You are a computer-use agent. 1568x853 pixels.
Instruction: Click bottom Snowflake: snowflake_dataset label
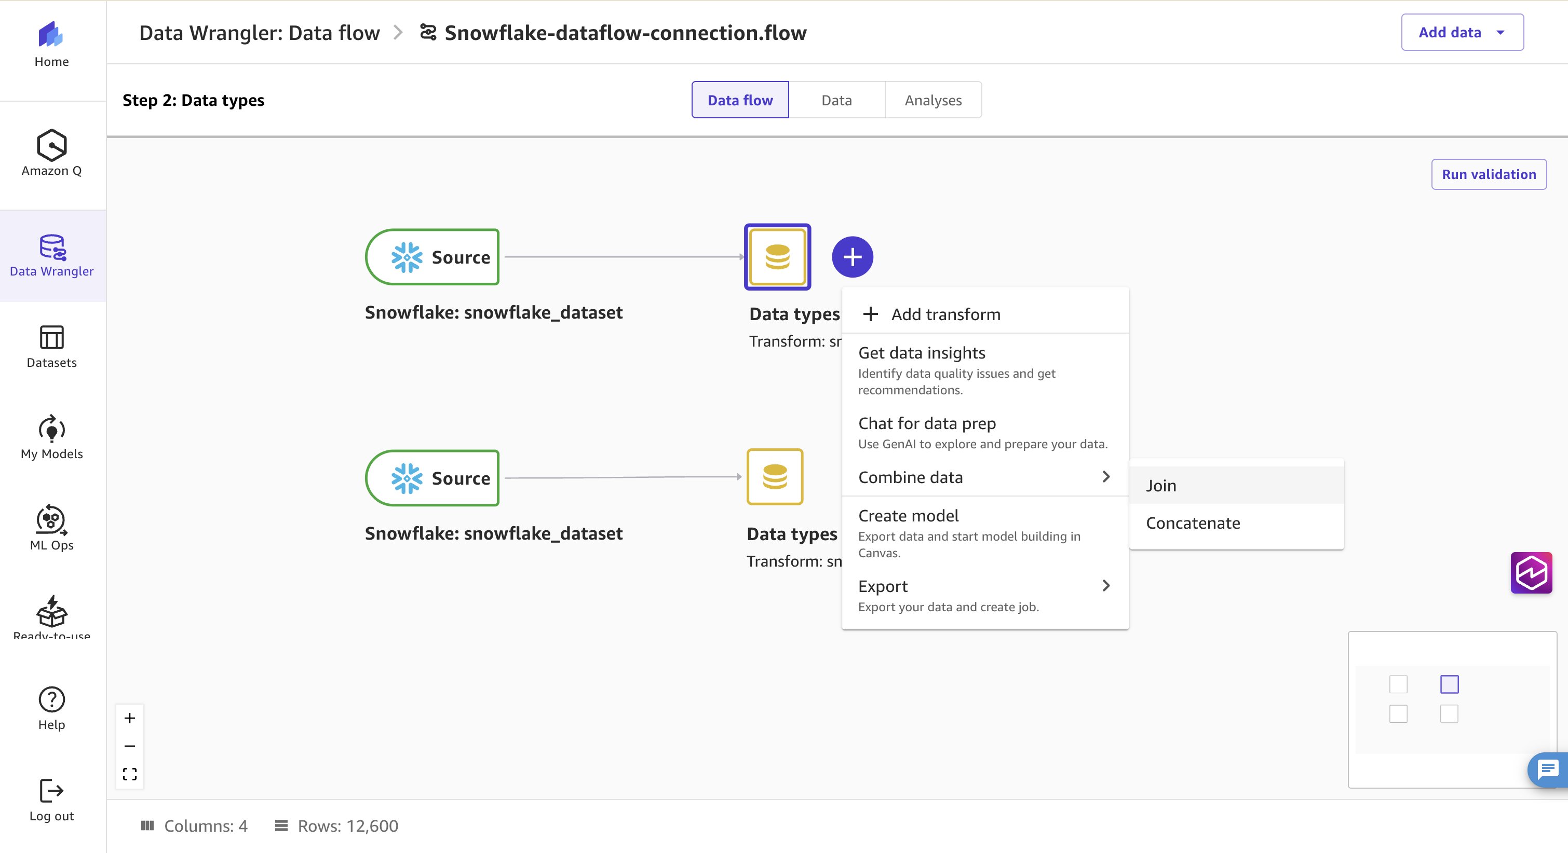point(494,533)
